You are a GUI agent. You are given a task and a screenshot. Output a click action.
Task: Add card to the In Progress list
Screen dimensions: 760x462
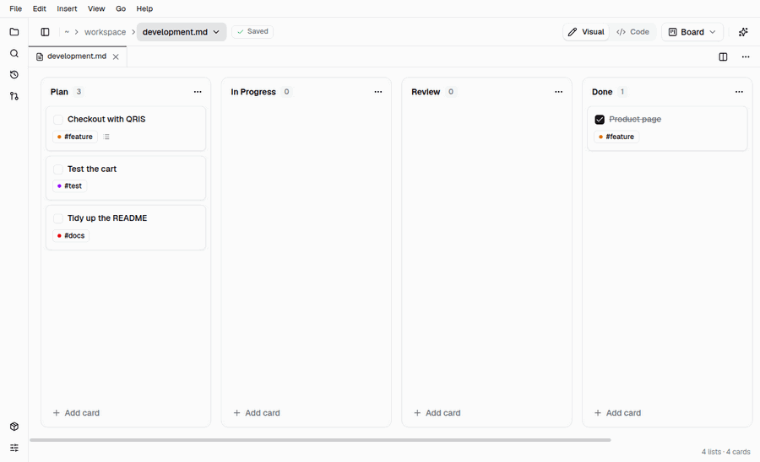257,412
